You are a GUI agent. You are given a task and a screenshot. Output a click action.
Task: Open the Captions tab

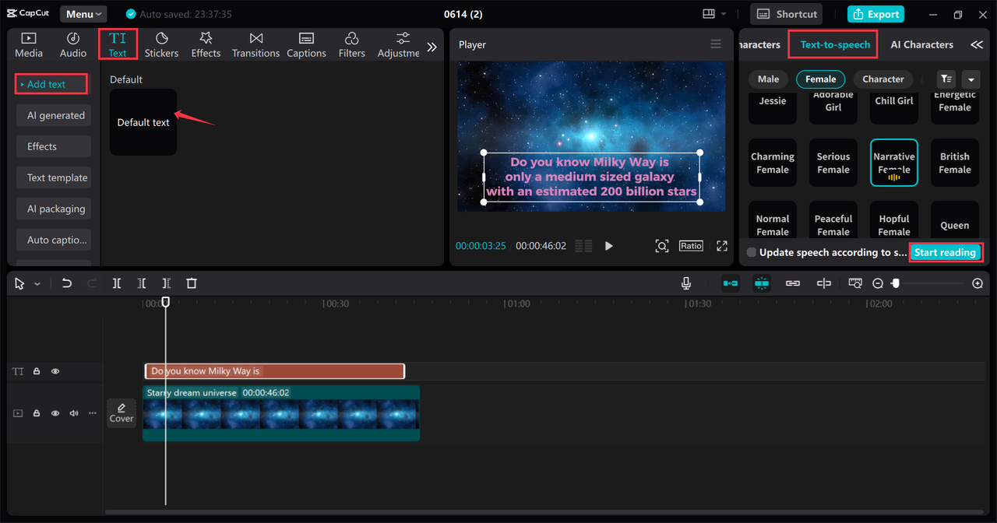click(306, 45)
